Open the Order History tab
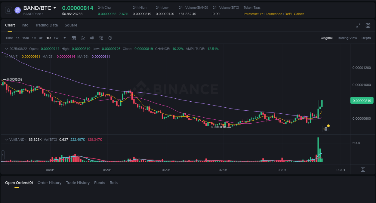This screenshot has width=376, height=203. pos(49,183)
